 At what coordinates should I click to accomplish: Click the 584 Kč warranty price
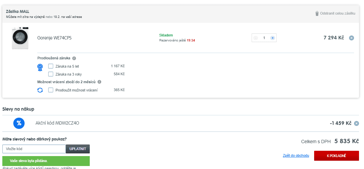[119, 74]
